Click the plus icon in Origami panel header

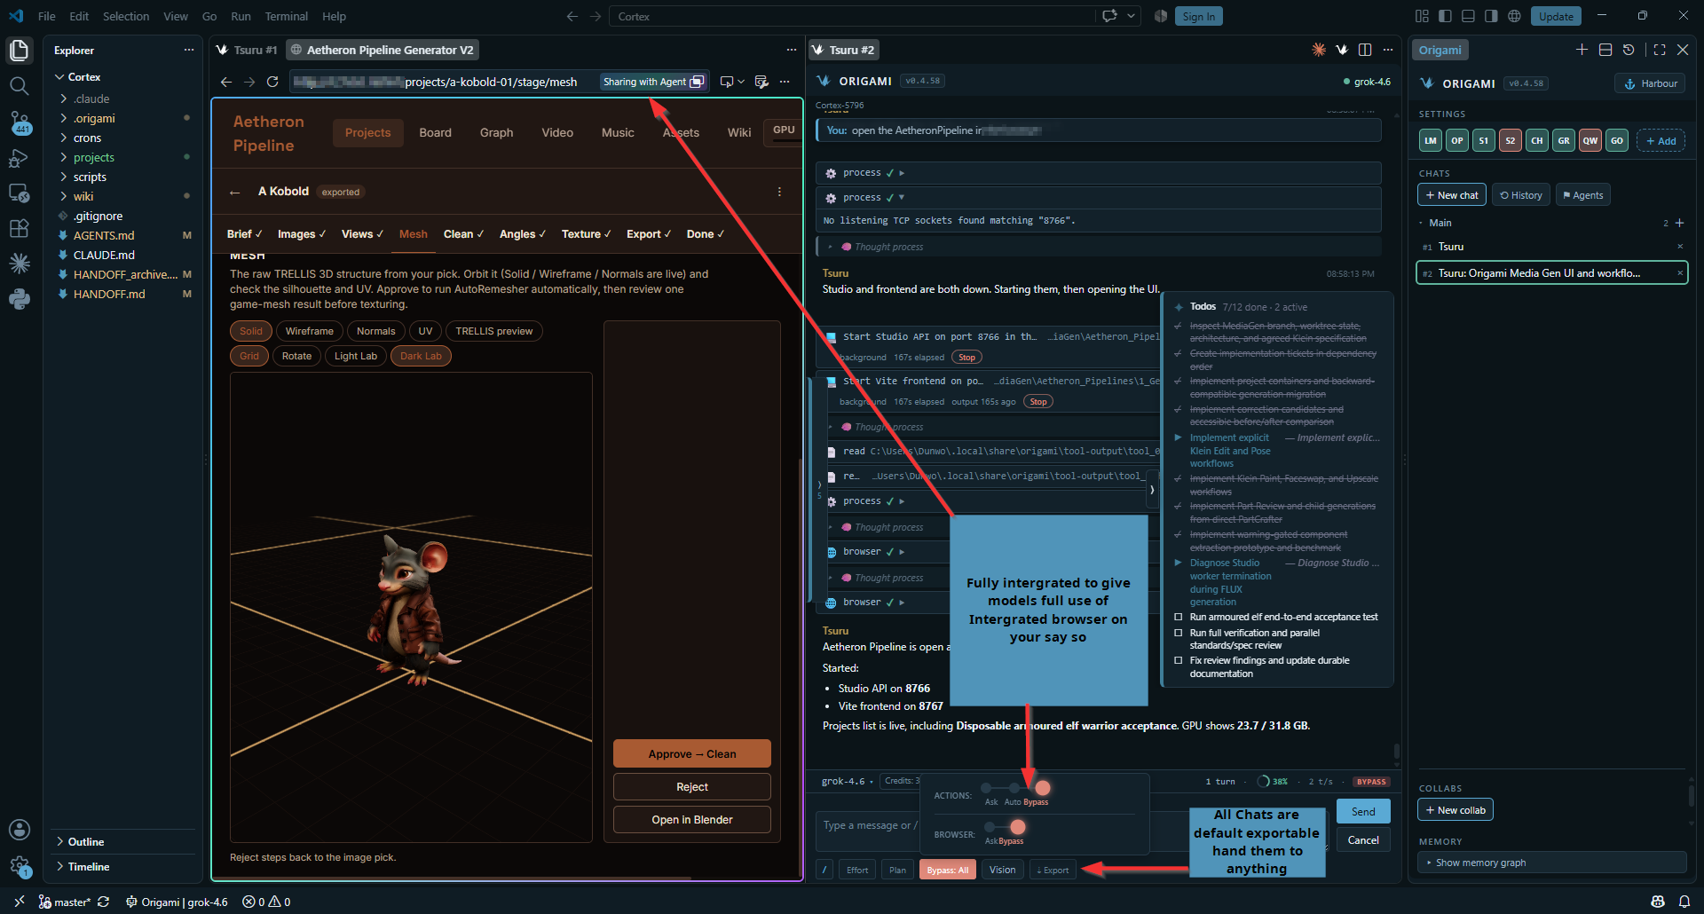tap(1582, 50)
